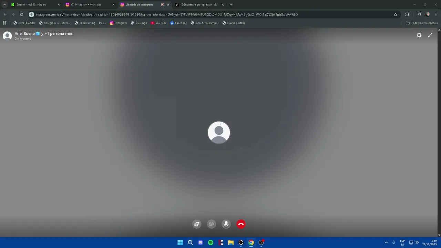Close the Llamada de Instagram tab
The width and height of the screenshot is (441, 248).
[x=168, y=5]
